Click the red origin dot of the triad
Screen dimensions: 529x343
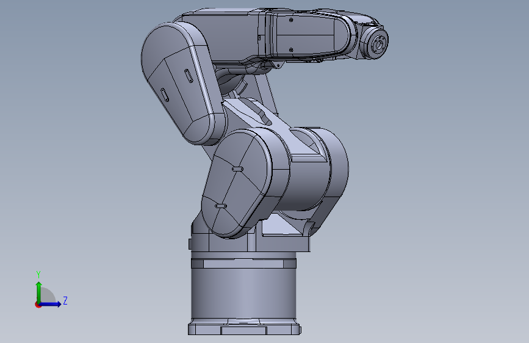coord(38,305)
